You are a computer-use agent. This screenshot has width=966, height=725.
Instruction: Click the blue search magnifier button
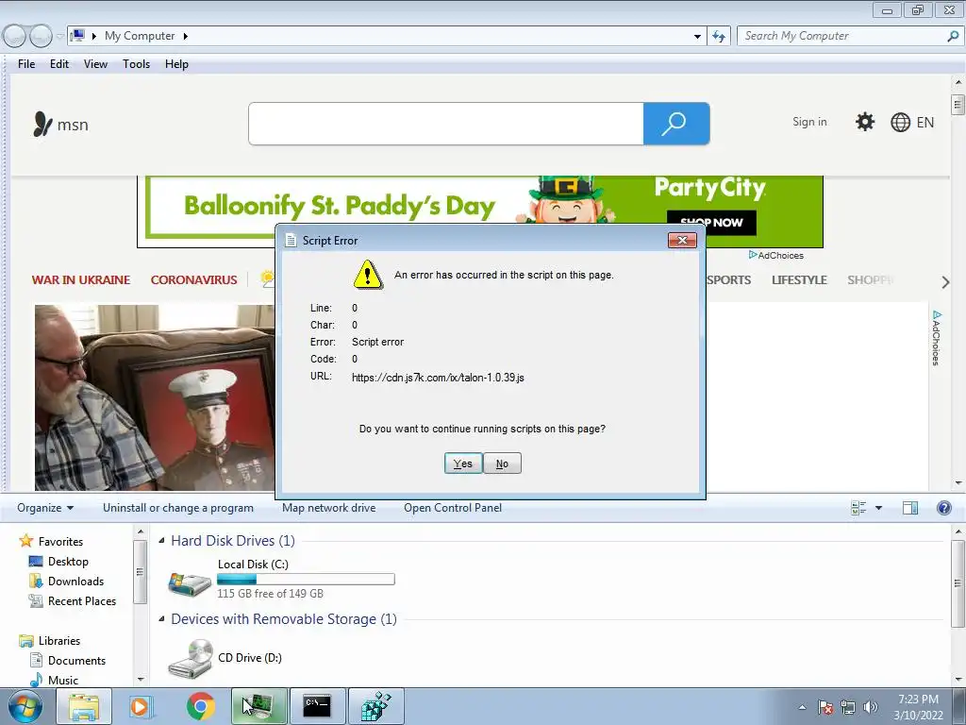[675, 124]
